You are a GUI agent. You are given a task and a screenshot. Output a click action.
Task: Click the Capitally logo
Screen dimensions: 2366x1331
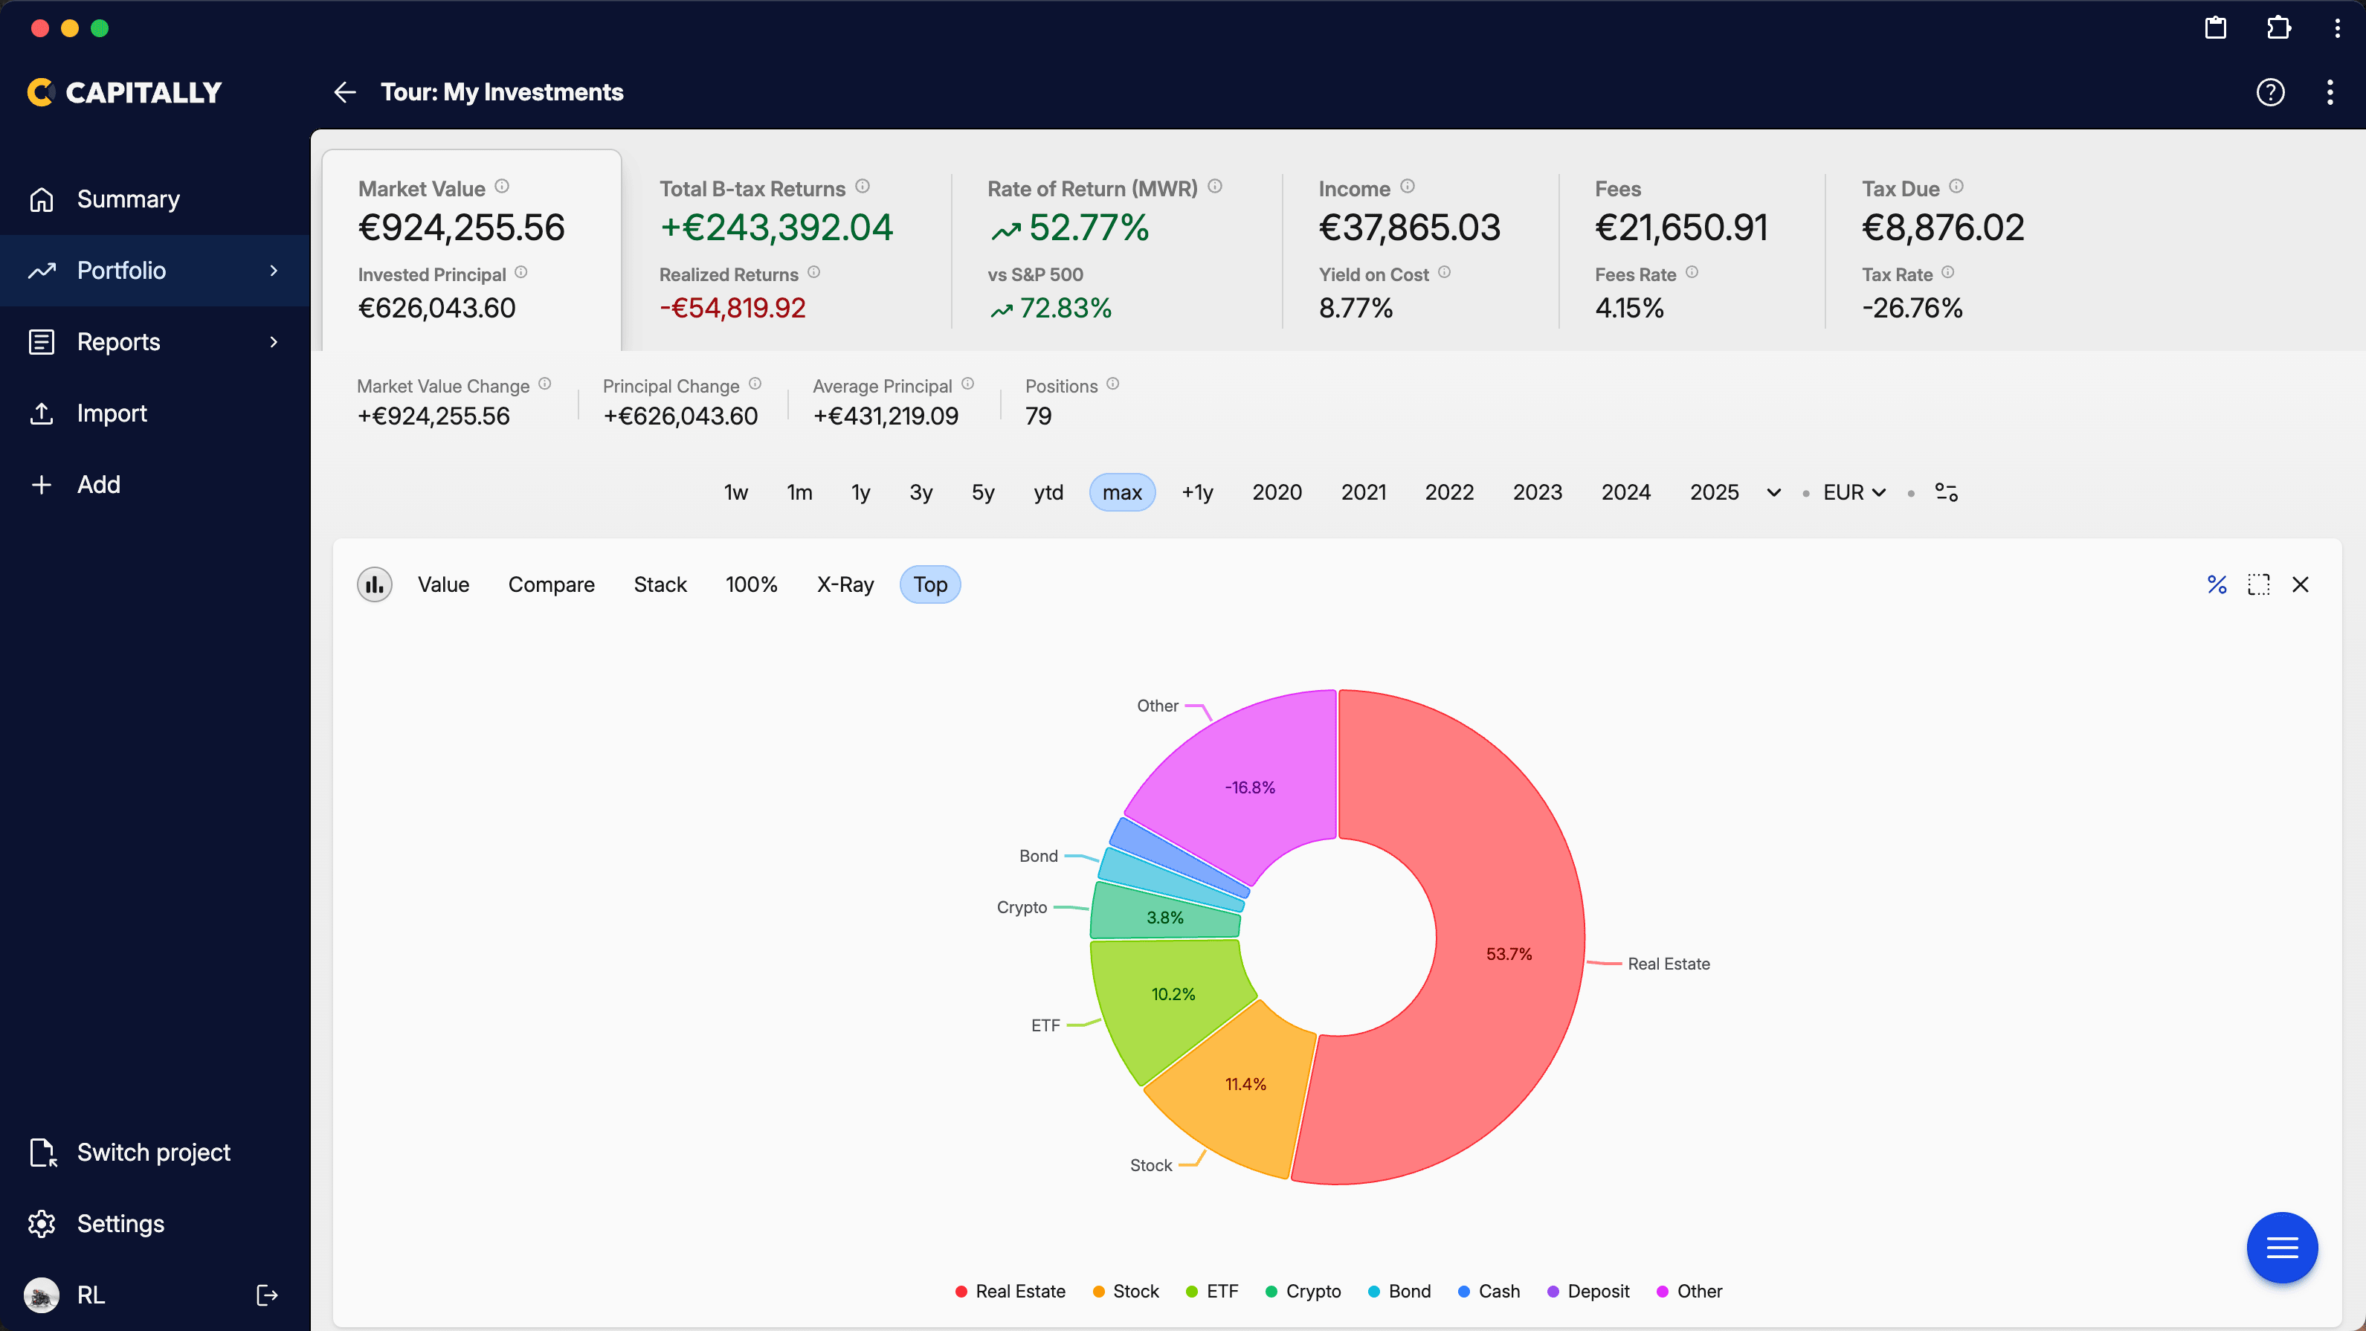tap(125, 92)
